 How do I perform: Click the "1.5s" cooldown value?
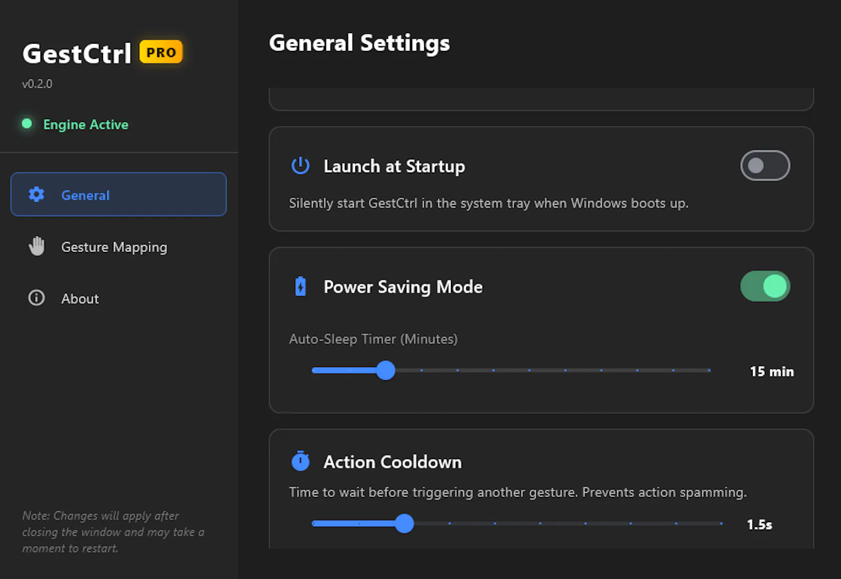pyautogui.click(x=760, y=524)
